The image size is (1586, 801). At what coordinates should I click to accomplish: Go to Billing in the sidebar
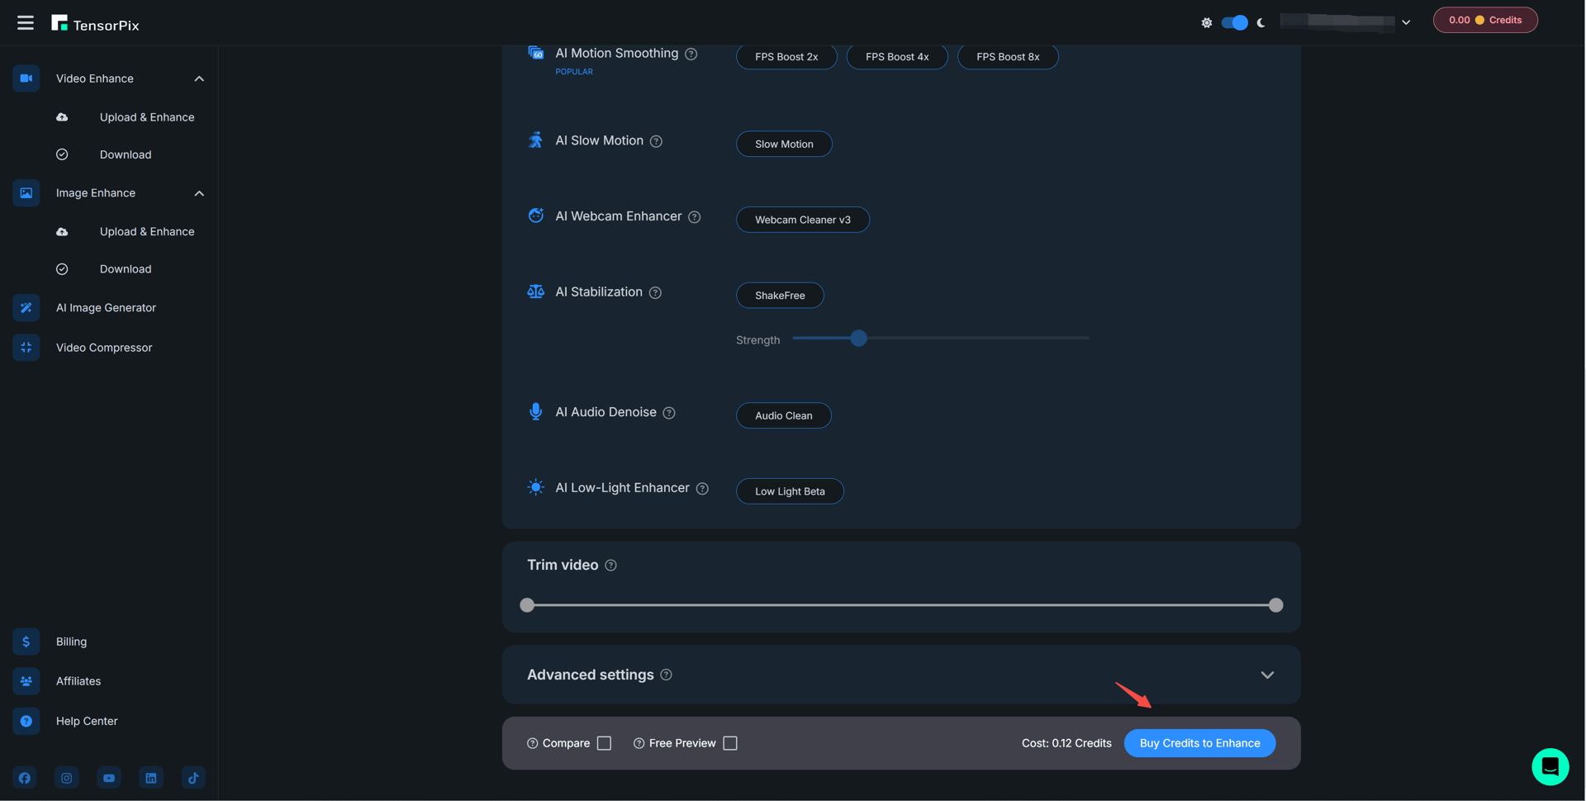[71, 642]
